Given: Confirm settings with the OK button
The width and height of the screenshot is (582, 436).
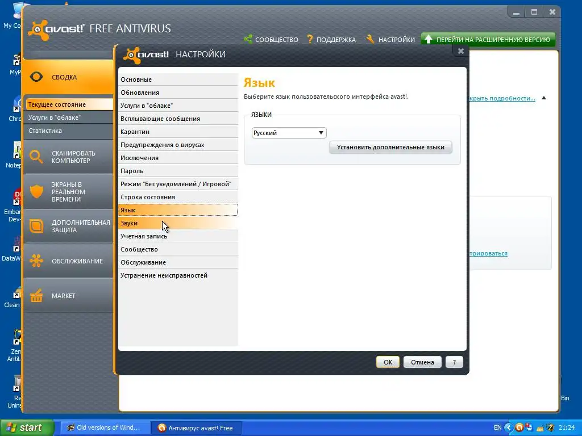Looking at the screenshot, I should [388, 362].
